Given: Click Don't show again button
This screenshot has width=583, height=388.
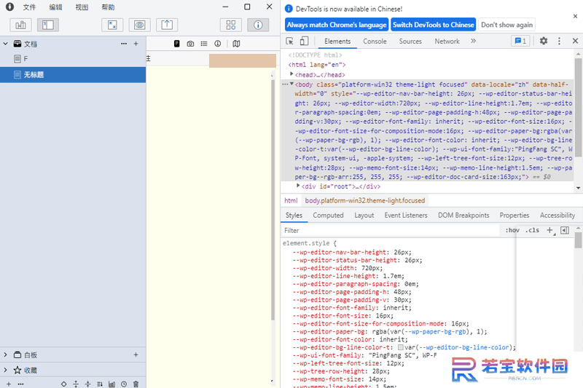Looking at the screenshot, I should pos(506,25).
